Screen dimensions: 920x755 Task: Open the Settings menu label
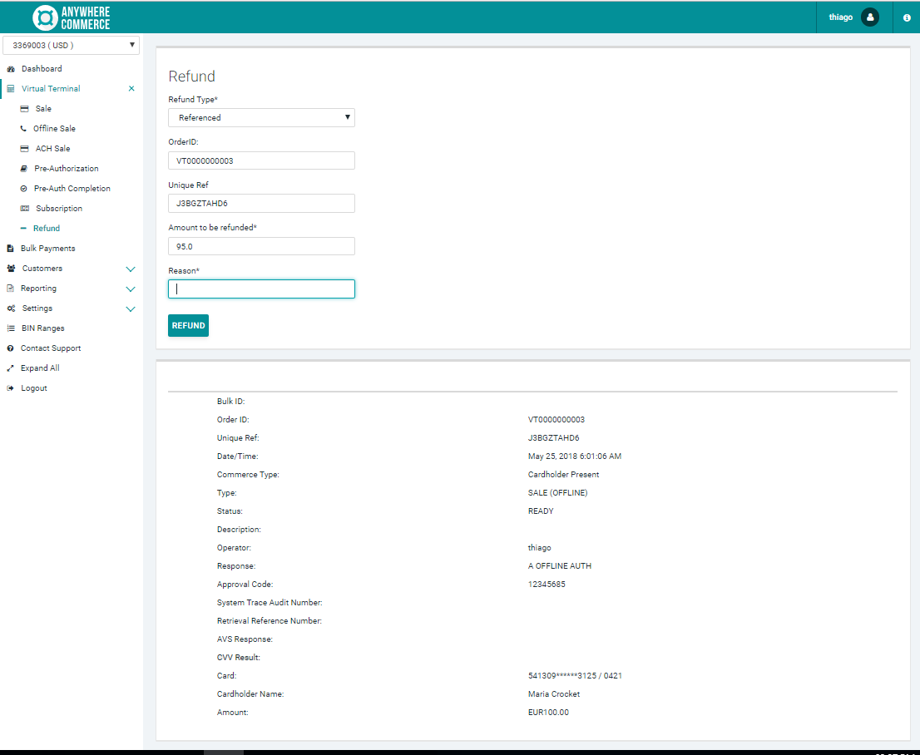tap(37, 308)
